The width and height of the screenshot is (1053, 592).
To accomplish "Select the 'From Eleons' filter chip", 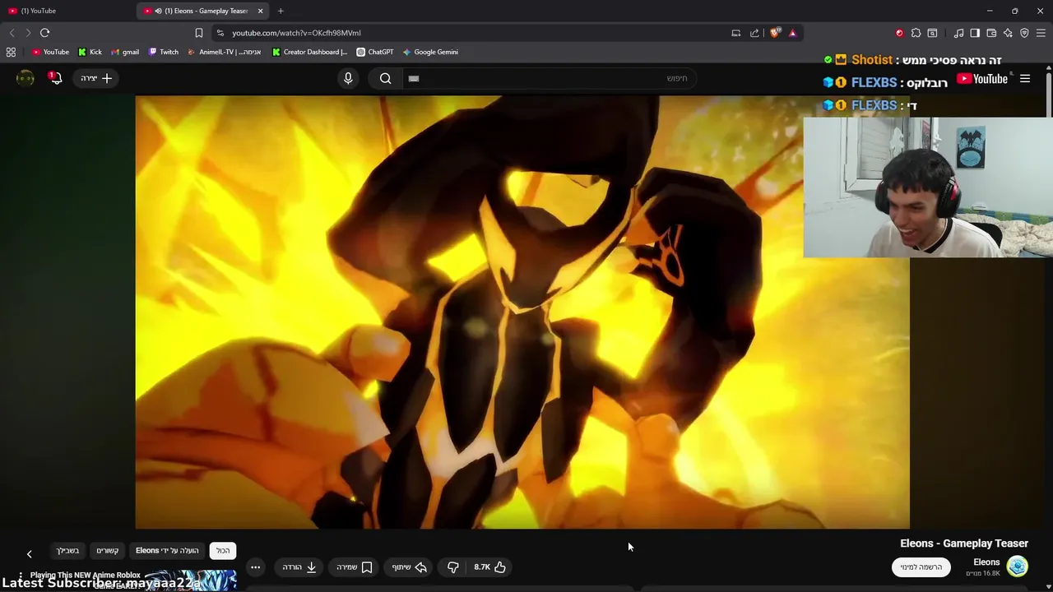I will tap(167, 551).
